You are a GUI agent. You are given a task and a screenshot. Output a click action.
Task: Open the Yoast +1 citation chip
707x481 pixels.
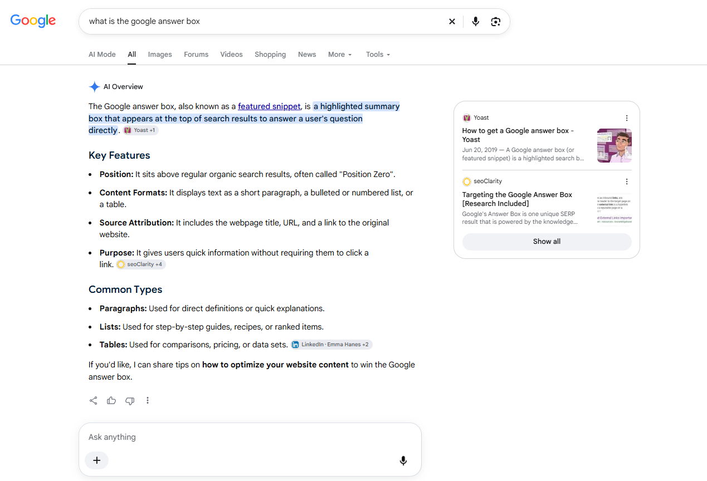[x=140, y=130]
